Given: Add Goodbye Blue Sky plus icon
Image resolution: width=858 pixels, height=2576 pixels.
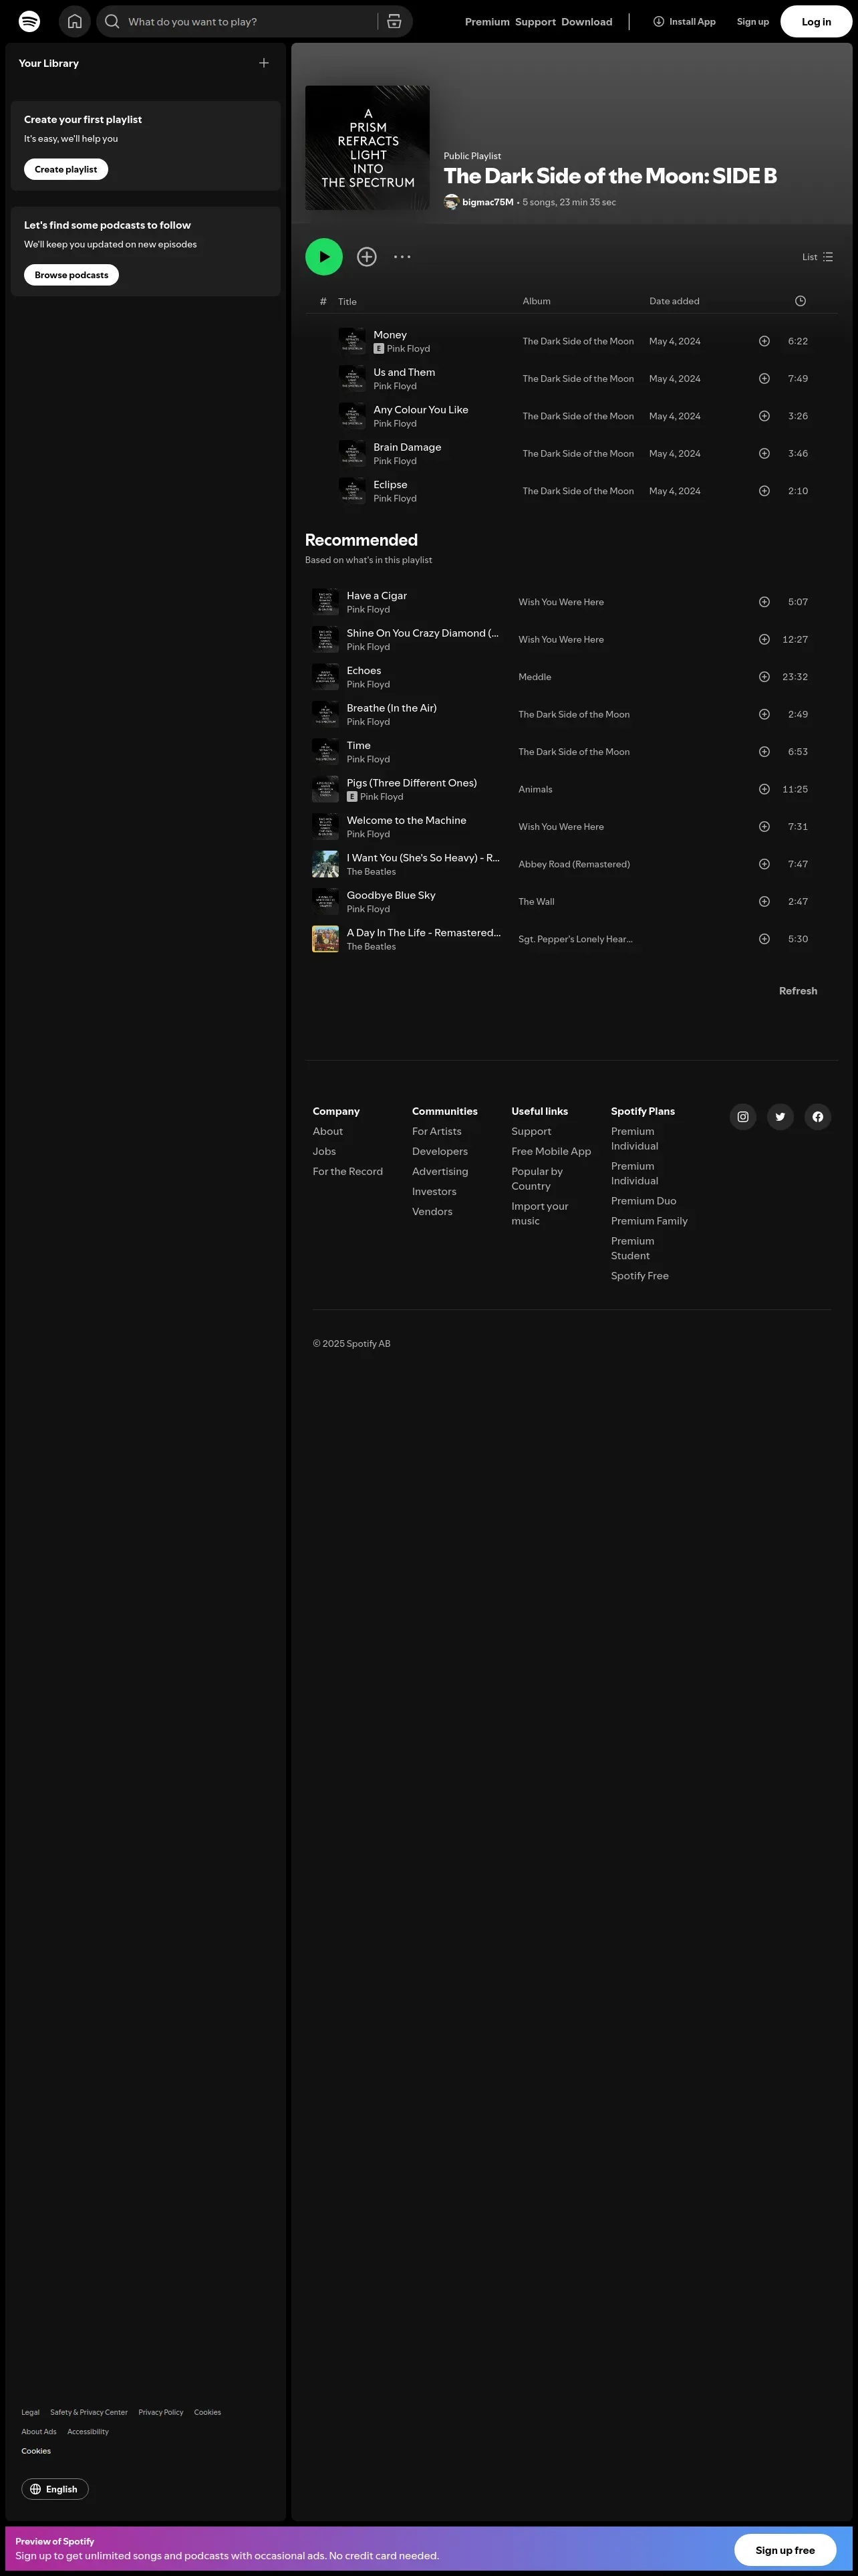Looking at the screenshot, I should click(764, 902).
